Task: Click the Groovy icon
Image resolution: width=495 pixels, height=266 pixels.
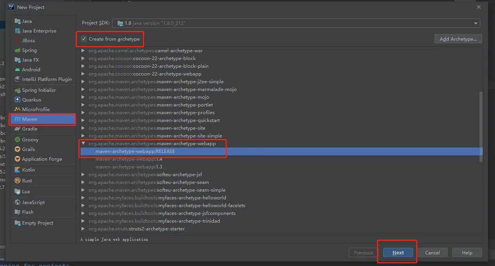Action: tap(17, 140)
